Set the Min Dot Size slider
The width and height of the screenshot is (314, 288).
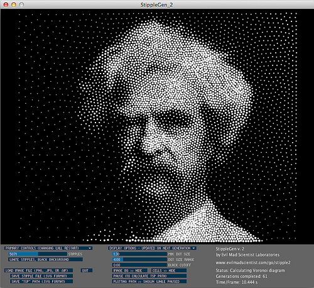[x=139, y=254]
